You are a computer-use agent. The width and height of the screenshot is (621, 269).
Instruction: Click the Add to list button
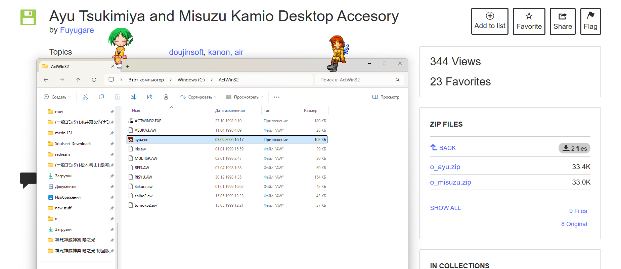(x=490, y=21)
